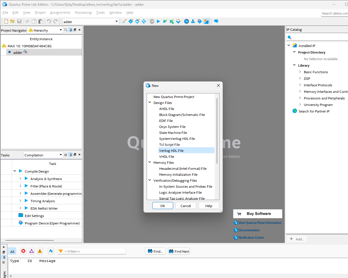This screenshot has height=278, width=348.
Task: Open the Compilation tasks dropdown
Action: pos(61,155)
